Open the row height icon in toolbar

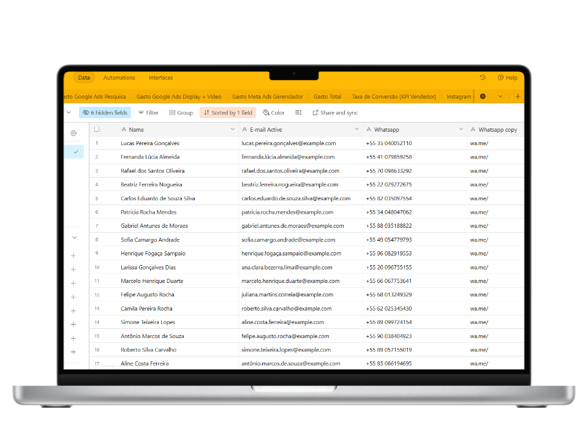[298, 113]
